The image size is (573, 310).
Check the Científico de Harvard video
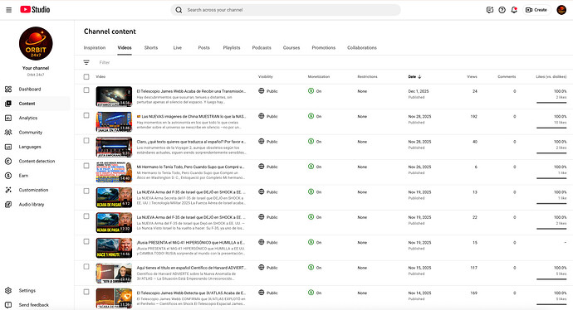coord(86,267)
